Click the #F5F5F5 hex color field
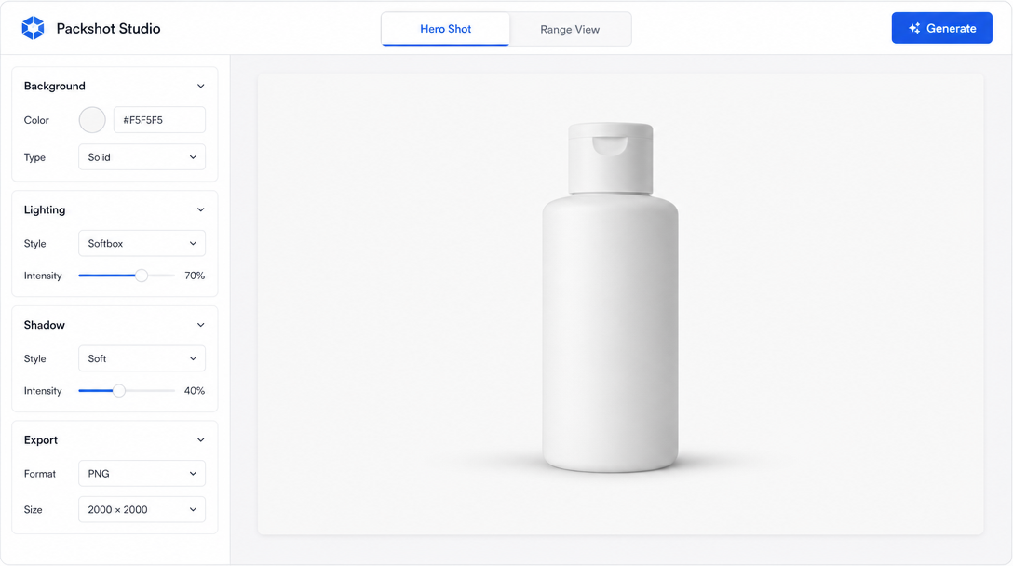 [159, 120]
